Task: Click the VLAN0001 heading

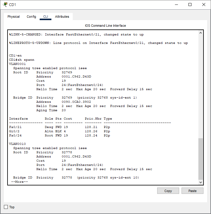Action: [17, 64]
